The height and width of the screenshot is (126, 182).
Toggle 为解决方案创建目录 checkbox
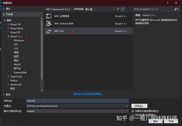[x=133, y=111]
